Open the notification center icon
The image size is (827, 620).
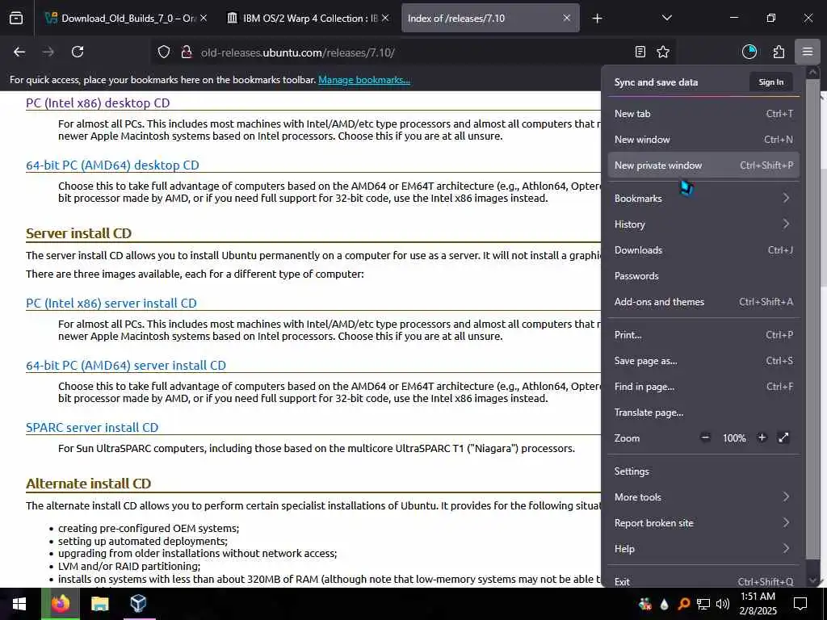(x=800, y=604)
